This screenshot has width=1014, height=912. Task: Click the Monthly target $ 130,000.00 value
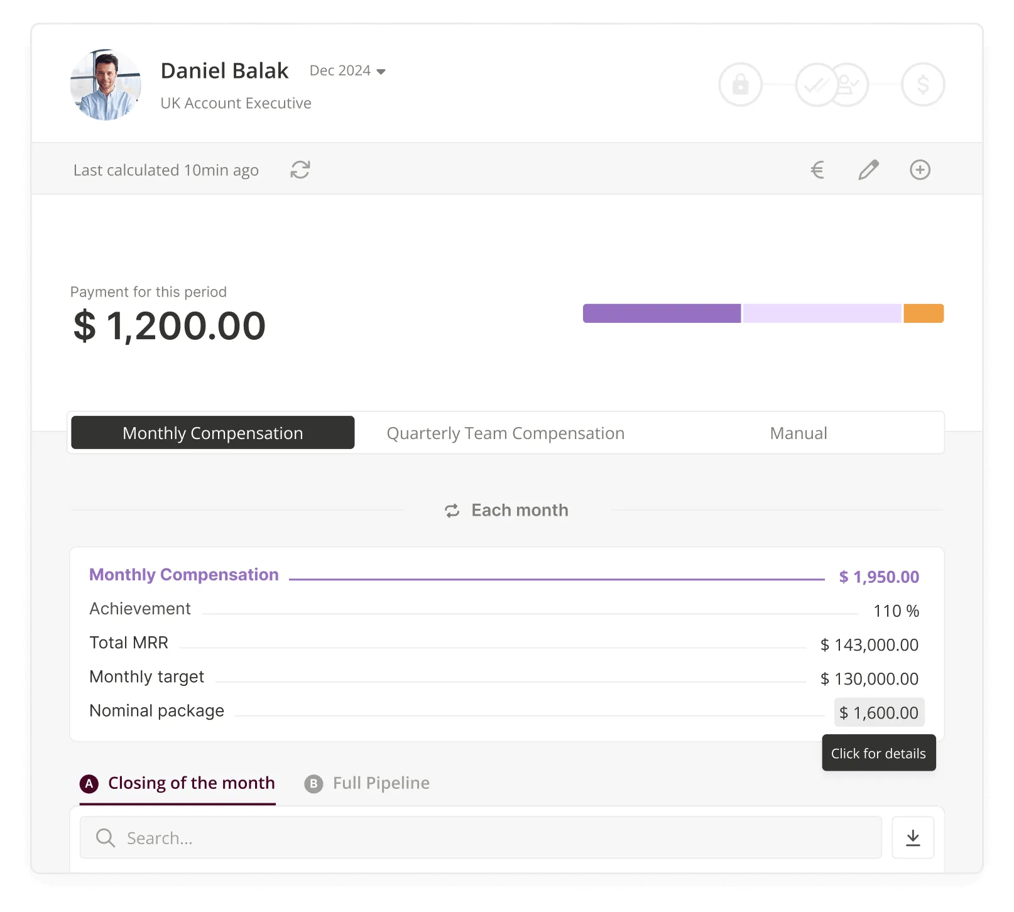[x=870, y=678]
